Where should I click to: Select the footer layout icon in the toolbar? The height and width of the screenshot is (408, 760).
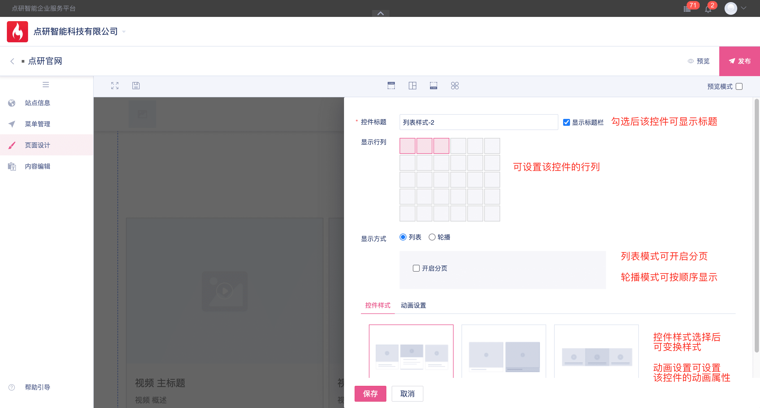point(433,86)
